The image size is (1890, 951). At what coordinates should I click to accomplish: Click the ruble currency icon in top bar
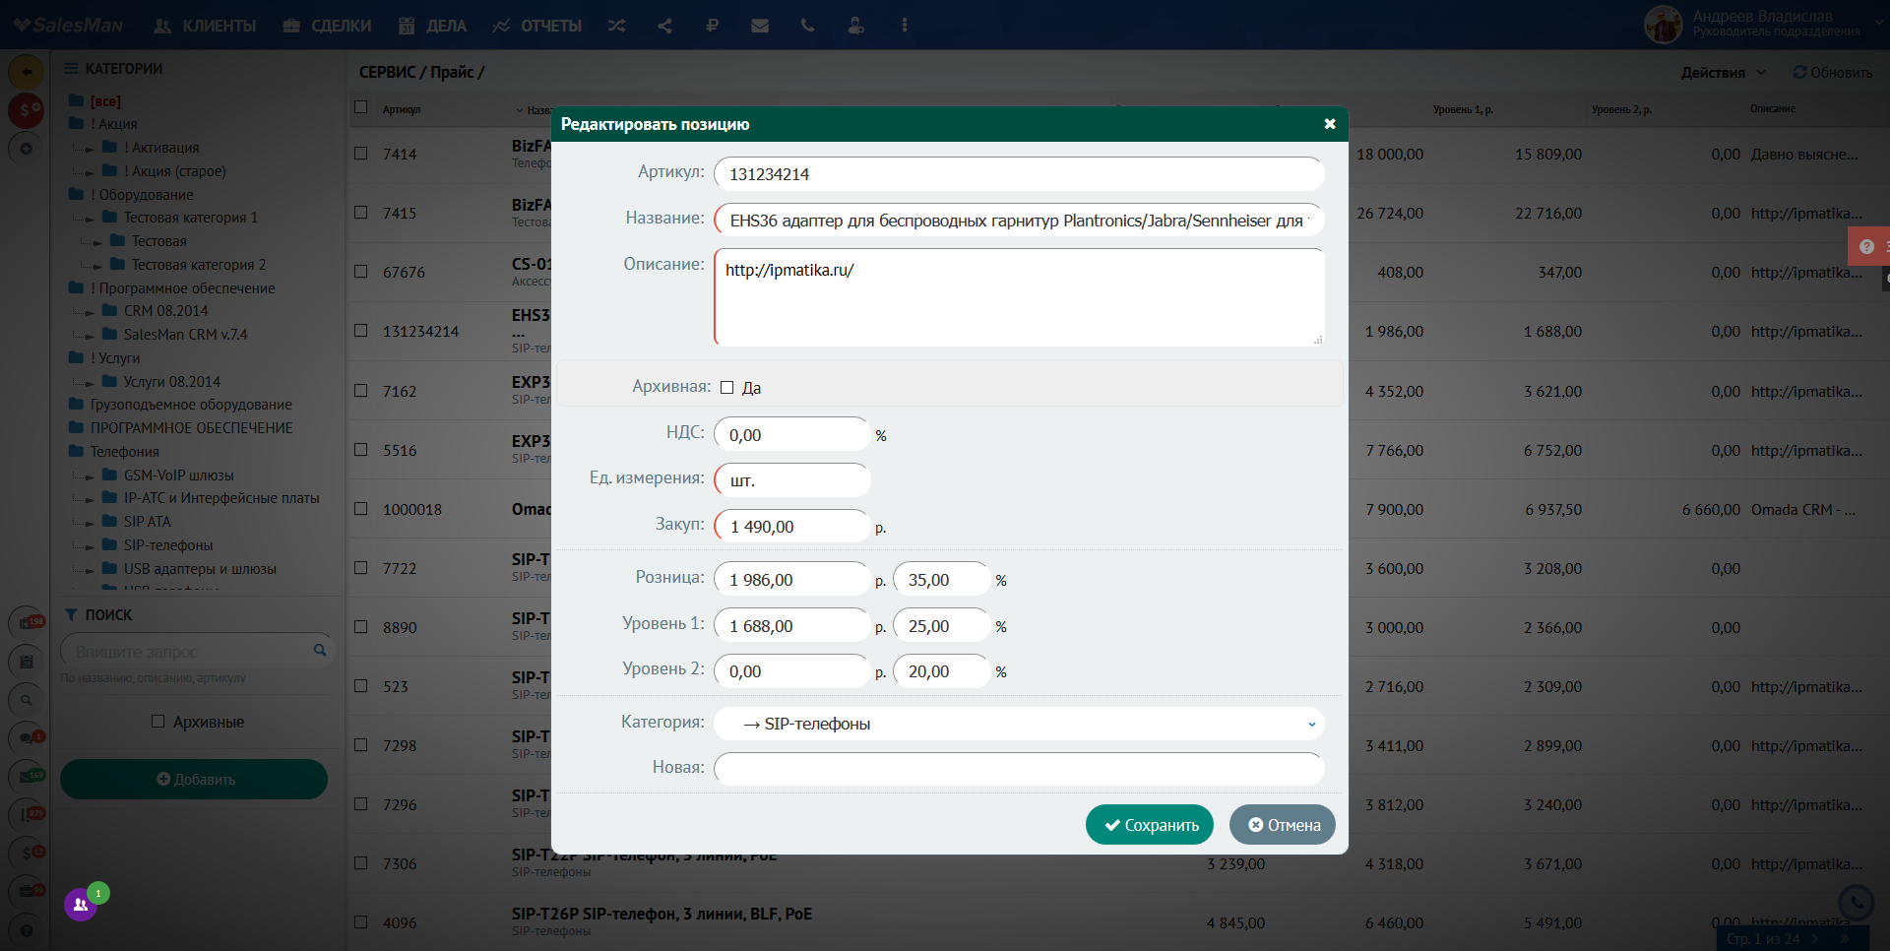[x=712, y=26]
